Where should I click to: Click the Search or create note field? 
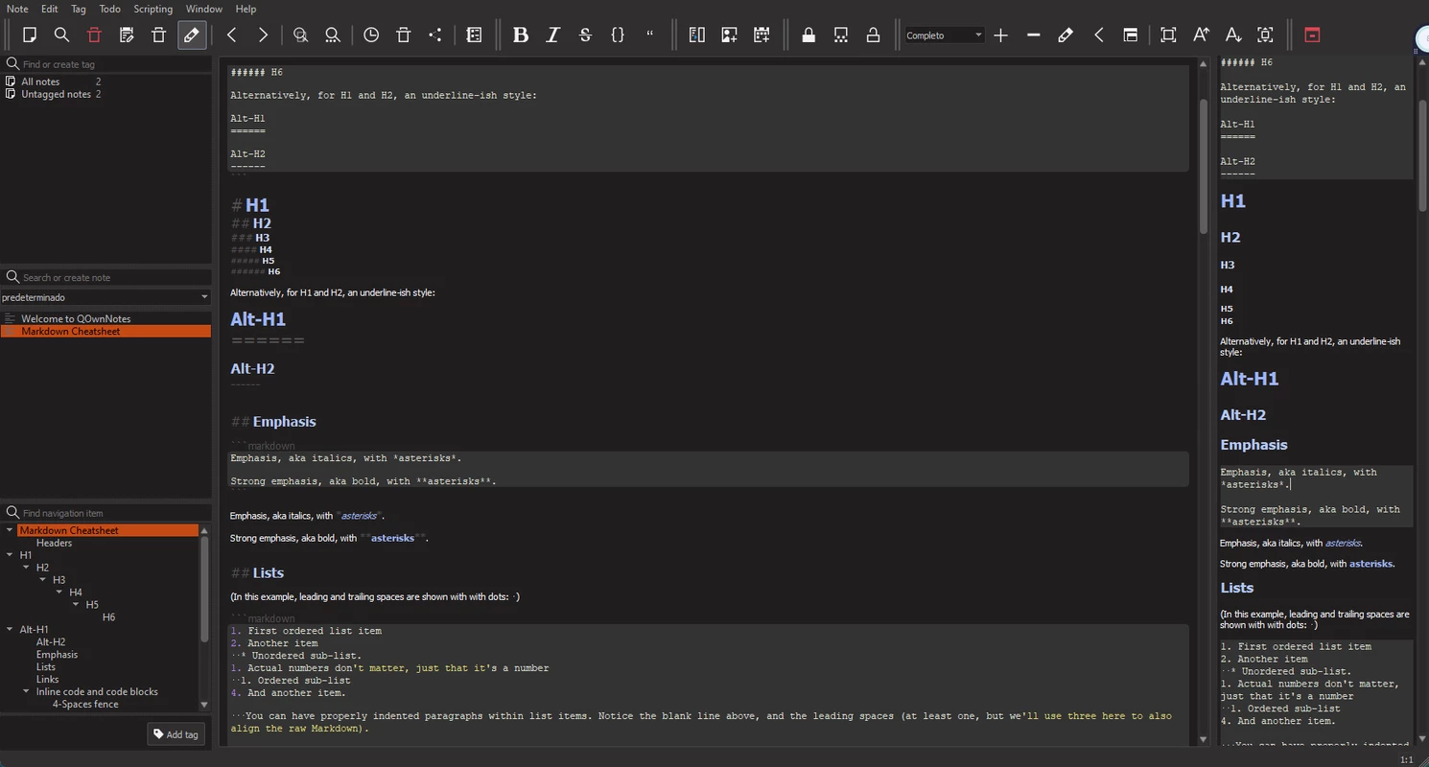(105, 277)
